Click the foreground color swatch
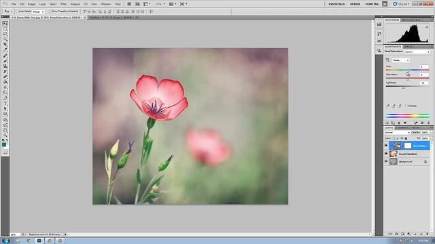Viewport: 435px width, 244px height. click(4, 144)
